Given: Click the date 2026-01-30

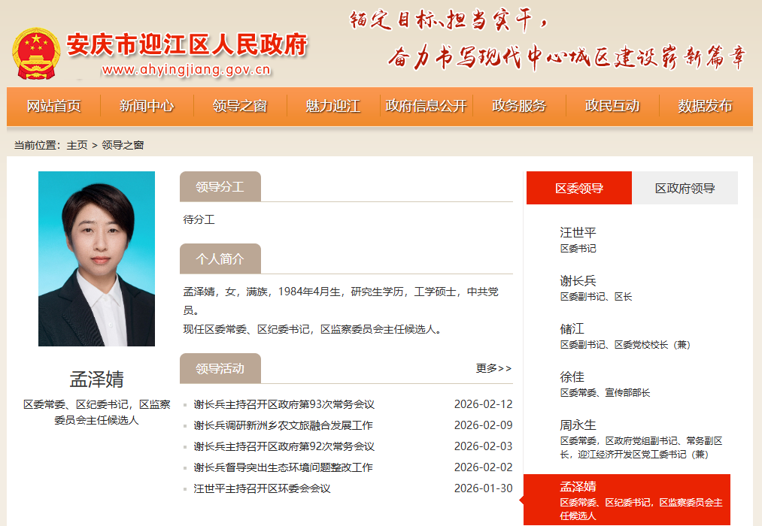Looking at the screenshot, I should point(483,488).
